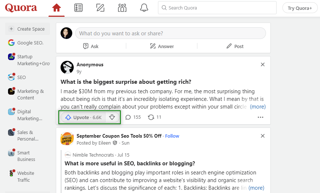Click Create Space in sidebar
Screen dimensions: 320x193
(27, 29)
